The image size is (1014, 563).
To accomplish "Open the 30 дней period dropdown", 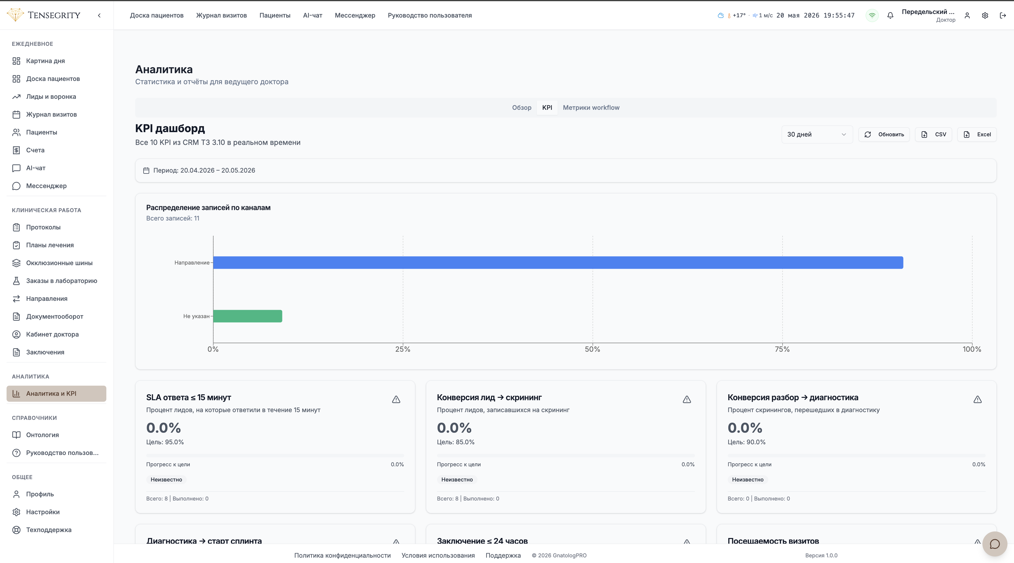I will [x=817, y=135].
